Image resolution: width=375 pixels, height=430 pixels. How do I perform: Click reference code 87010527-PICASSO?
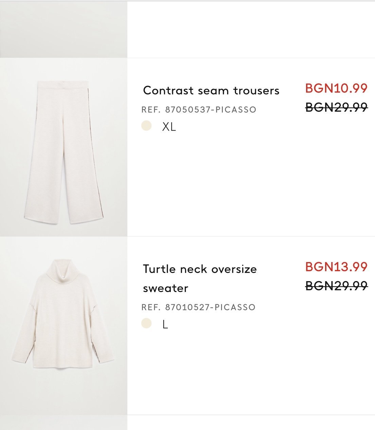coord(198,307)
